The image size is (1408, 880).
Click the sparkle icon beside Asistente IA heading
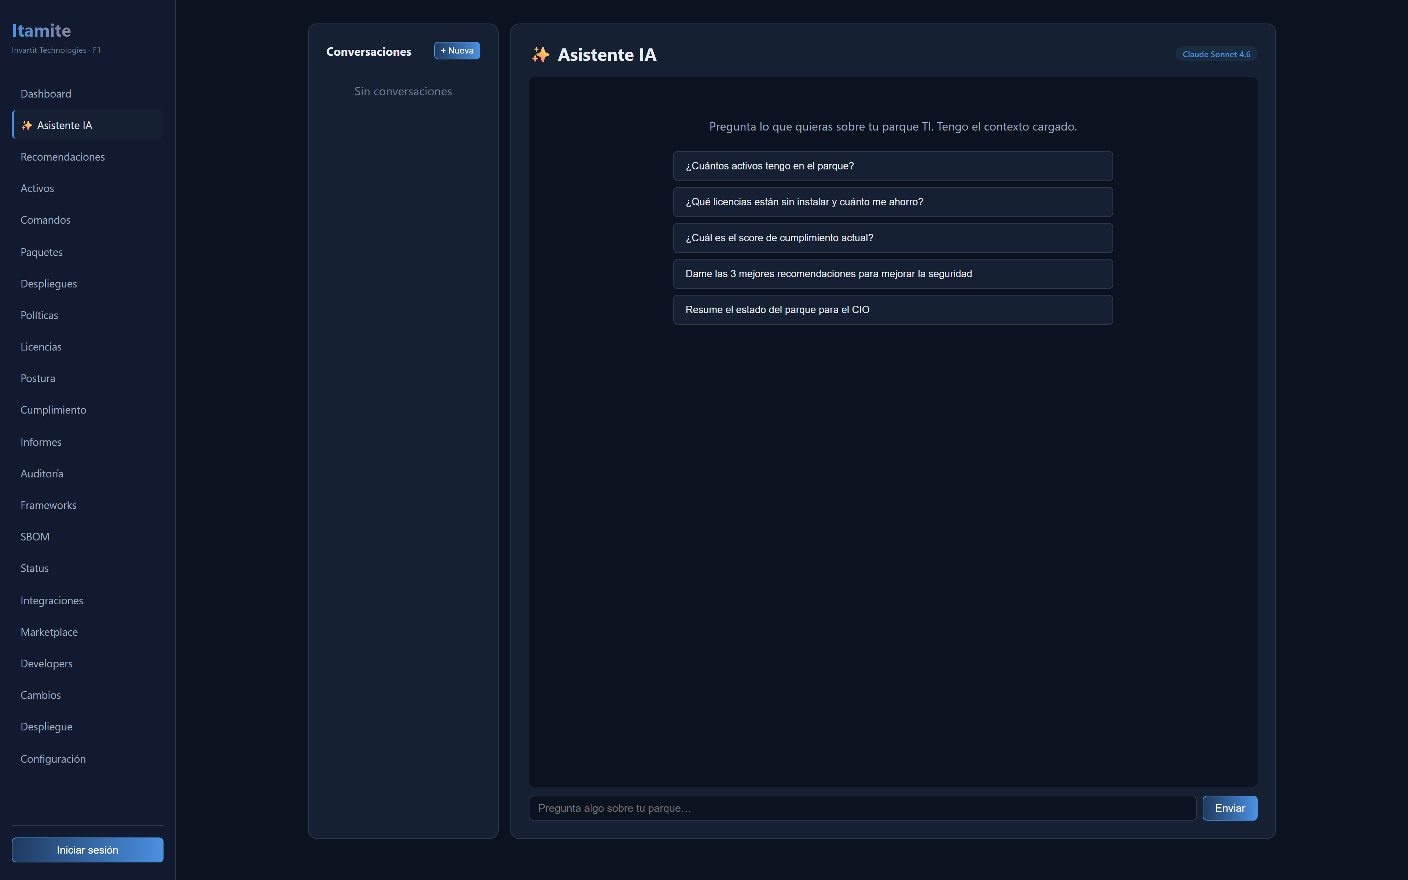click(x=540, y=55)
